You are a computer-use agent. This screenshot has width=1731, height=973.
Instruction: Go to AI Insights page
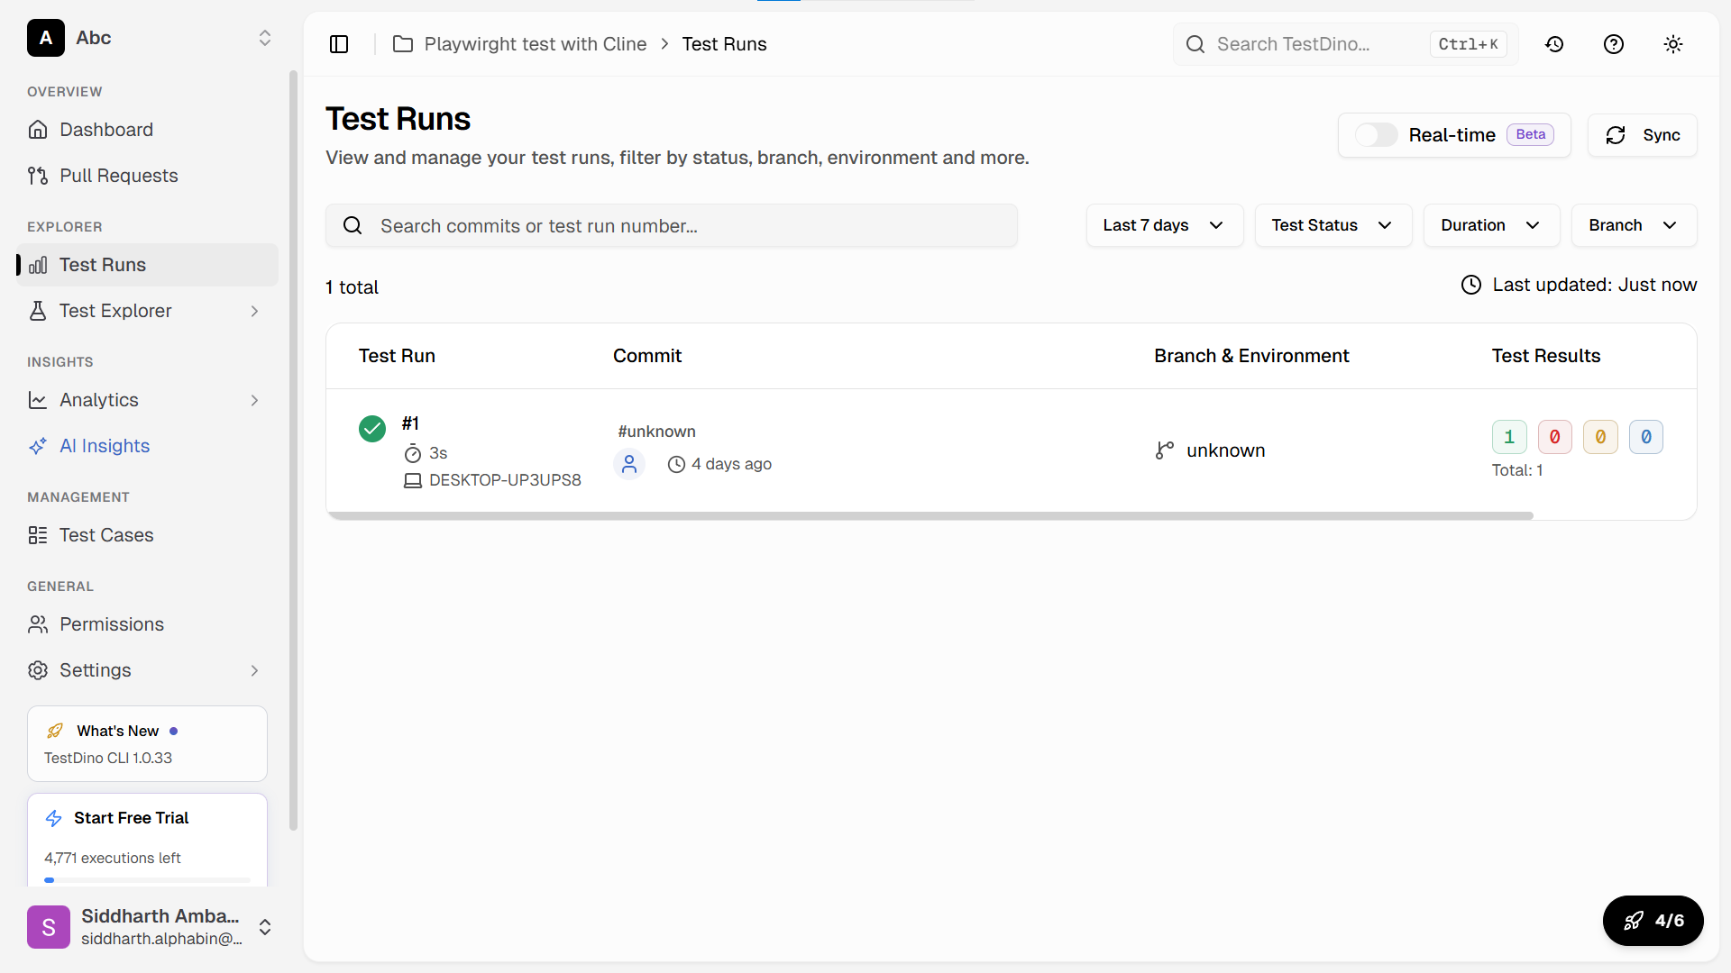point(105,446)
